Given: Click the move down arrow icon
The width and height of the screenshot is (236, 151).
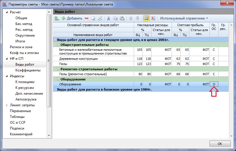Looking at the screenshot, I should [137, 18].
